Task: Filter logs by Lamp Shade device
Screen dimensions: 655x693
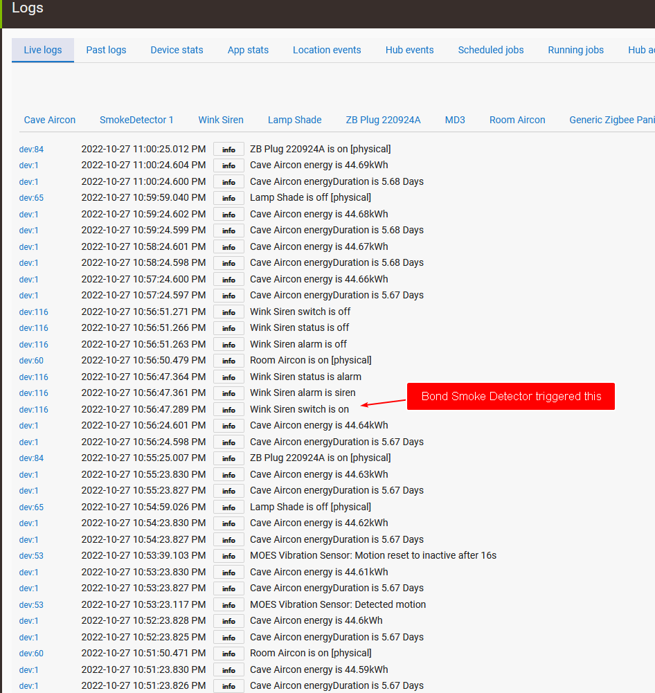Action: [x=294, y=120]
